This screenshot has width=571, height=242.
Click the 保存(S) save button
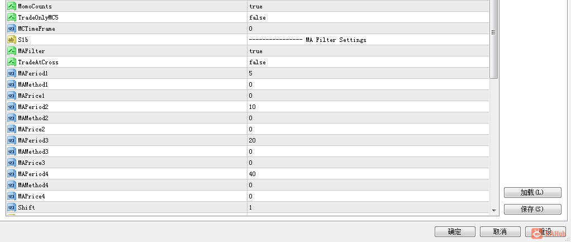pos(532,209)
